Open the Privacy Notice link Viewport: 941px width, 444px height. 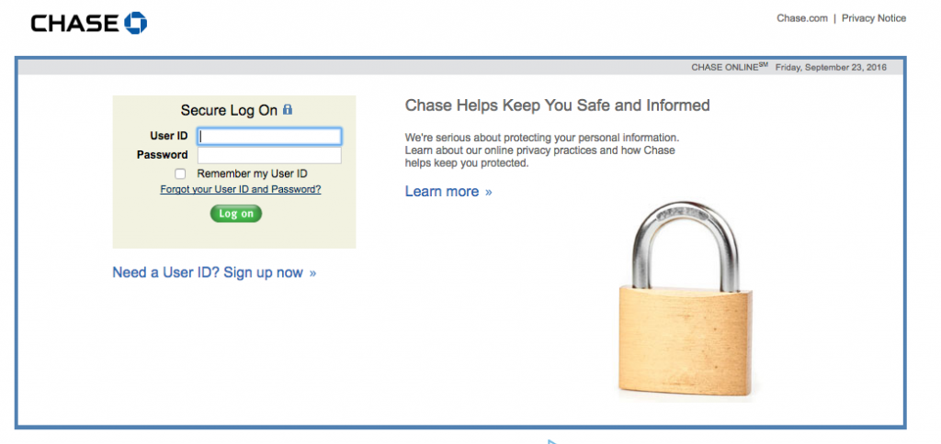tap(874, 18)
